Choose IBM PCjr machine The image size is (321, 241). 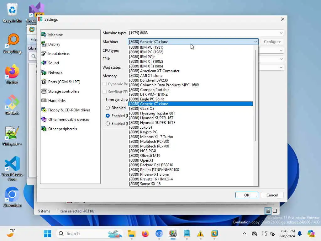(191, 56)
